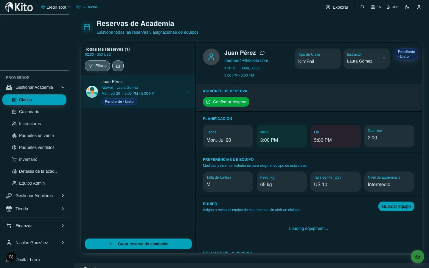Click Nivel de Experiencia Intermedio card
429x268 pixels.
[389, 182]
